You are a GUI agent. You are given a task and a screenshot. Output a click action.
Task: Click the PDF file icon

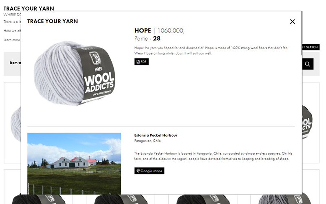[x=138, y=62]
